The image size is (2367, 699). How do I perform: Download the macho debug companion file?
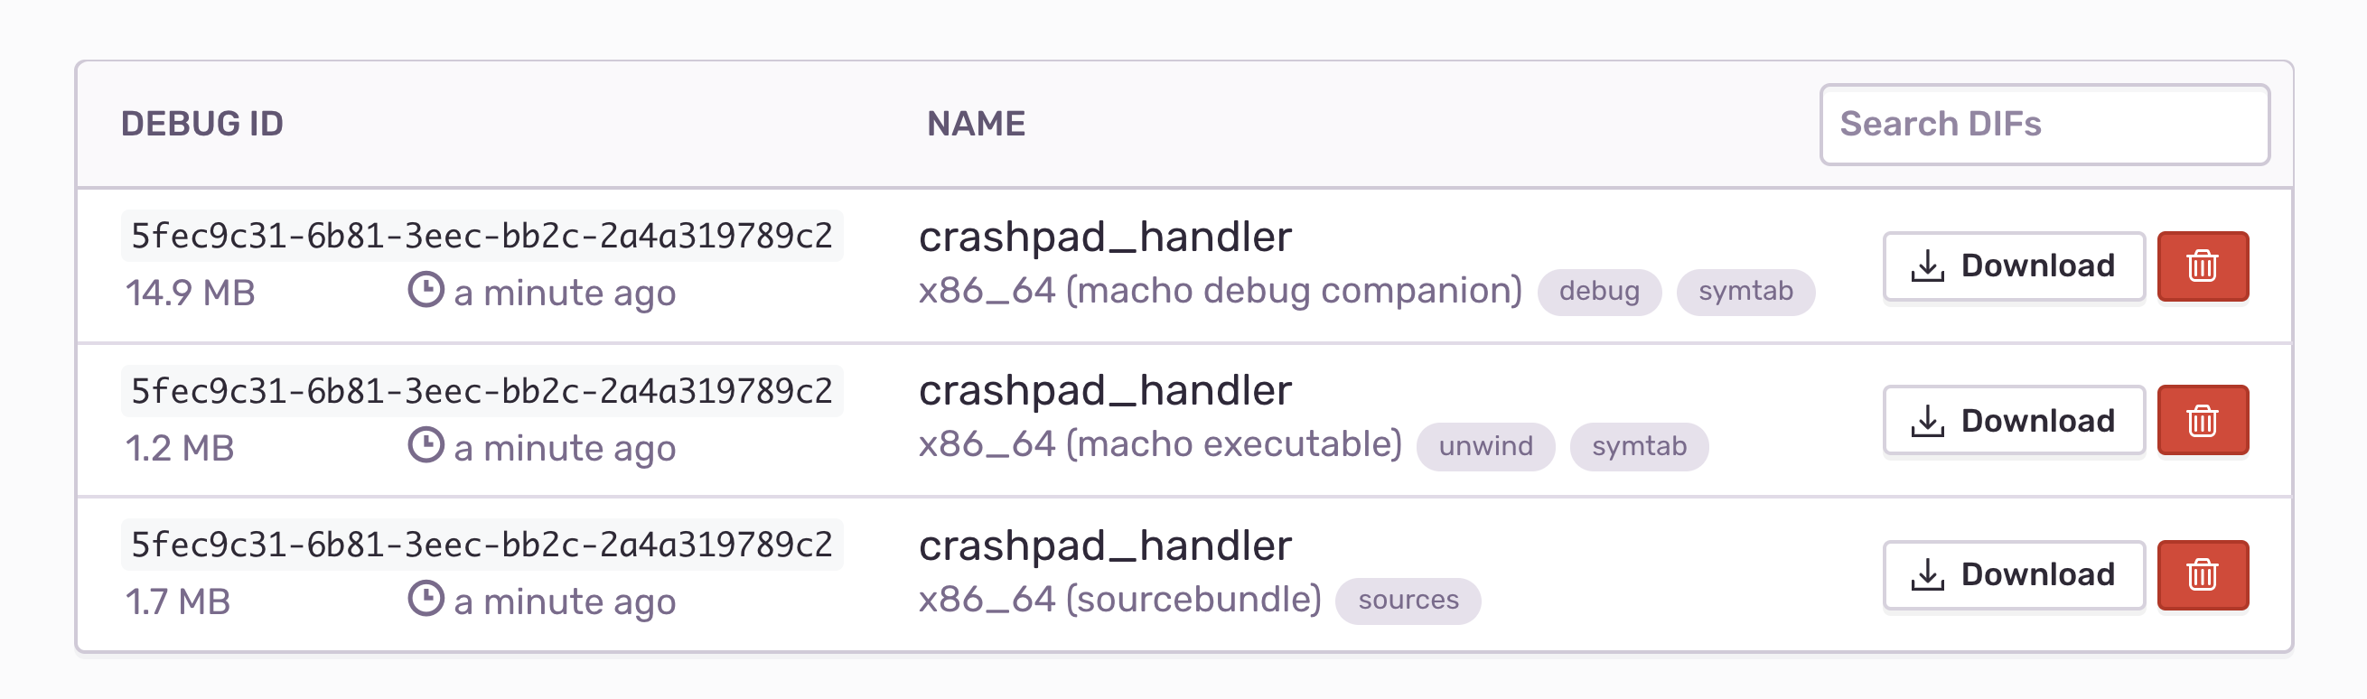pyautogui.click(x=2013, y=266)
